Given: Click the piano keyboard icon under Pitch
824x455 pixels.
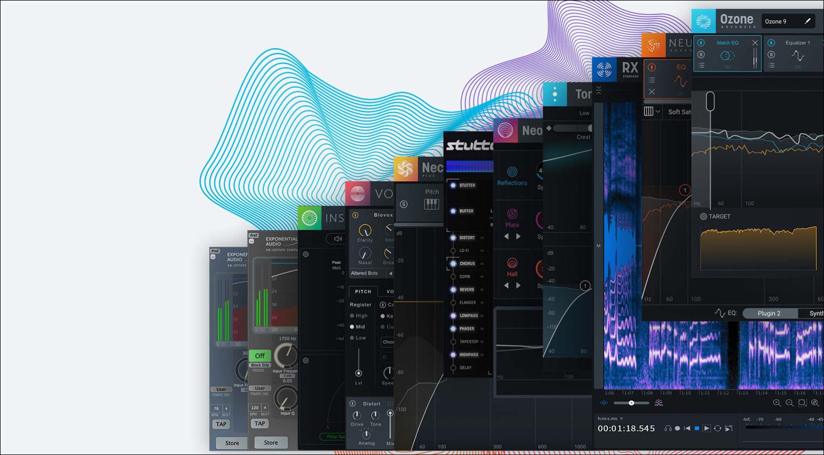Looking at the screenshot, I should click(x=431, y=204).
